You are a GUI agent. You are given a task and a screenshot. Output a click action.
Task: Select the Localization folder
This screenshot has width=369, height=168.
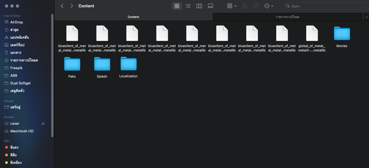128,67
